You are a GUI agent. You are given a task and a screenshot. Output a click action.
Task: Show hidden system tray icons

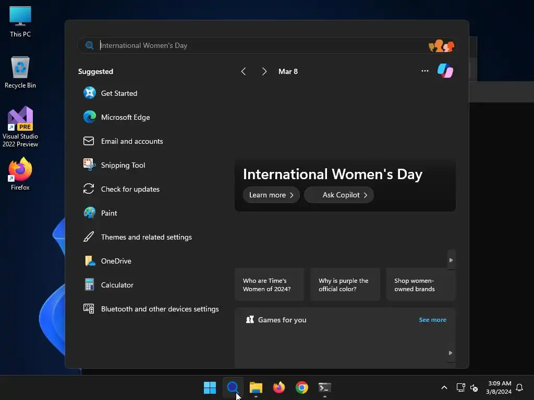[444, 387]
